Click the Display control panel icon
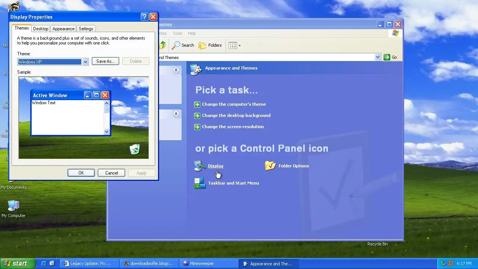The height and width of the screenshot is (269, 478). tap(200, 166)
